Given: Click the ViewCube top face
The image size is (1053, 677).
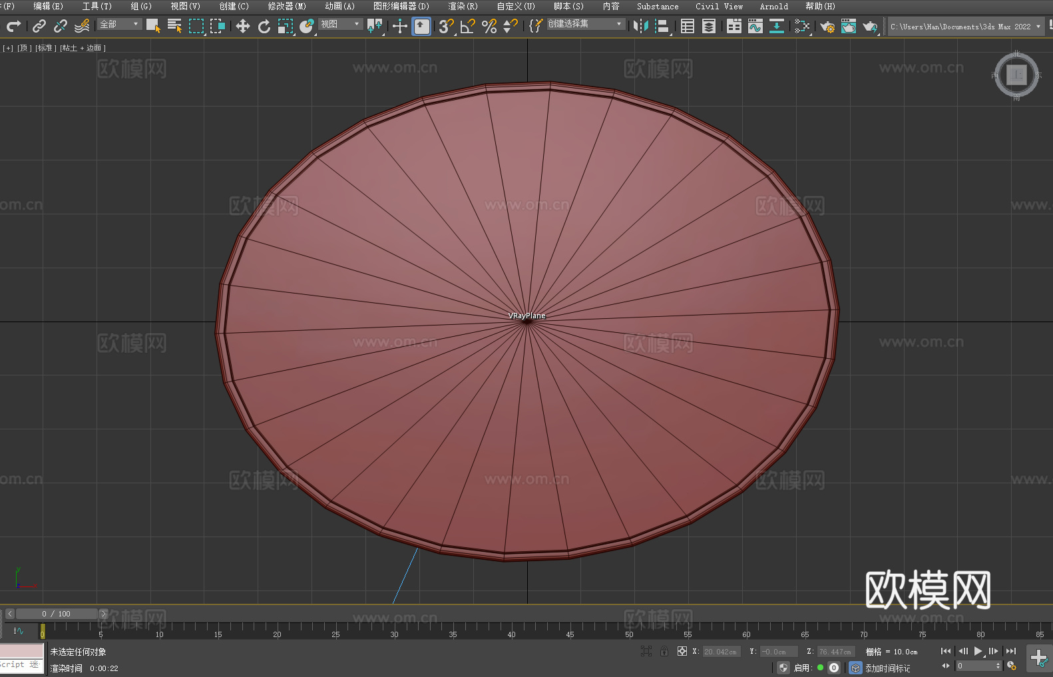Looking at the screenshot, I should [x=1016, y=75].
